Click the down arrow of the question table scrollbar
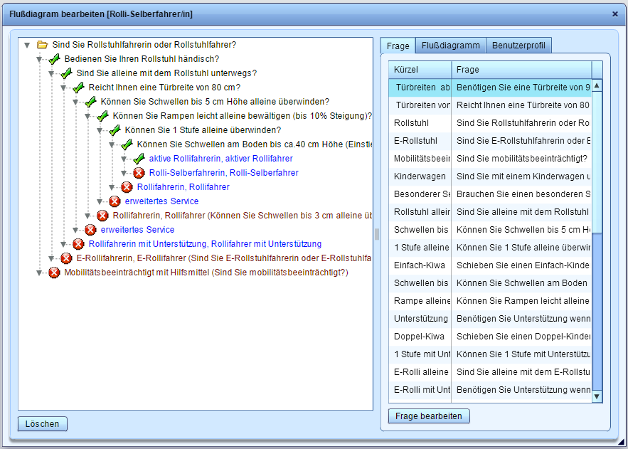 pos(597,396)
